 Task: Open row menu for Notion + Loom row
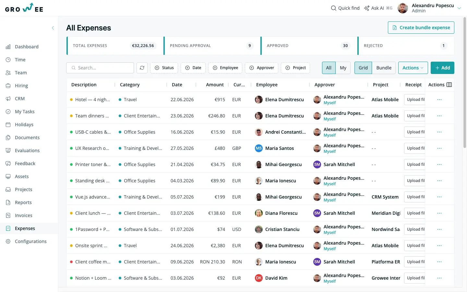pyautogui.click(x=439, y=278)
